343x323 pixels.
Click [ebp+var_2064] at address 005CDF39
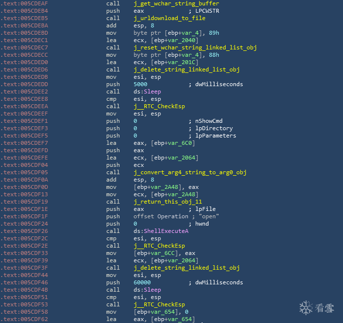(175, 260)
